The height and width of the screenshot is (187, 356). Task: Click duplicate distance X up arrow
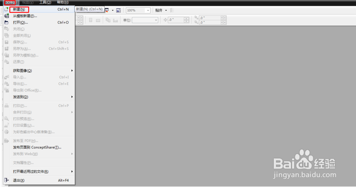(x=225, y=18)
